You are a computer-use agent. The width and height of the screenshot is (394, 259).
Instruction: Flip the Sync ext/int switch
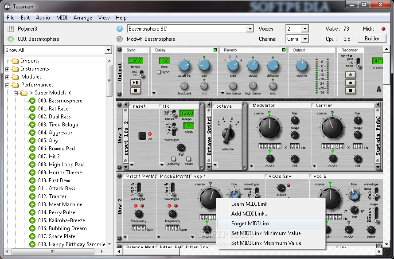(x=142, y=74)
